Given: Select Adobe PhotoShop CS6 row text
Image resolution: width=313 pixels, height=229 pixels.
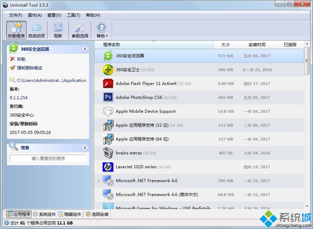Looking at the screenshot, I should pyautogui.click(x=139, y=97).
